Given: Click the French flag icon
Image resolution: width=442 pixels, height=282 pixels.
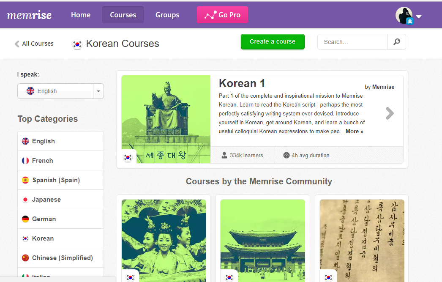Looking at the screenshot, I should (25, 161).
